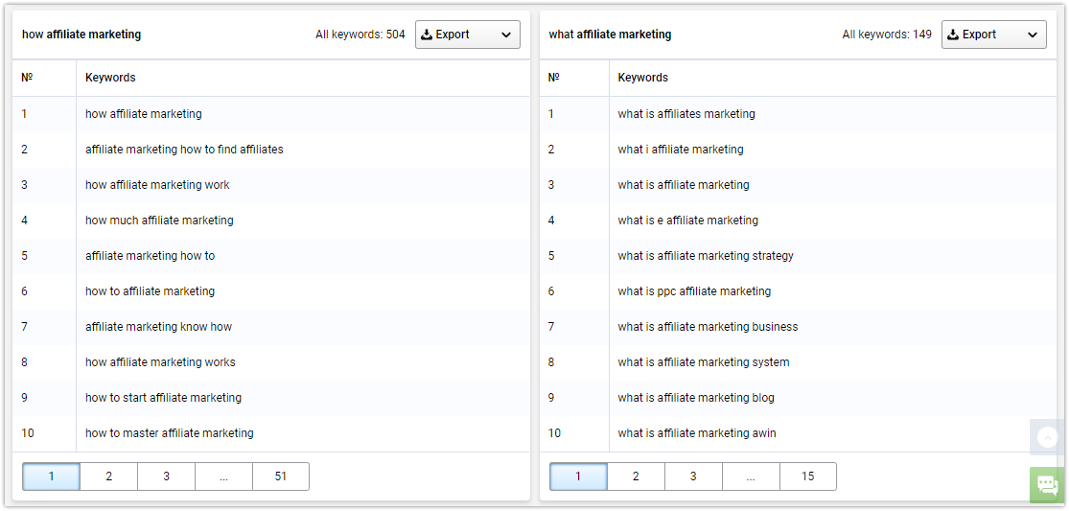Jump to last page 51 in left table
Image resolution: width=1069 pixels, height=511 pixels.
281,476
